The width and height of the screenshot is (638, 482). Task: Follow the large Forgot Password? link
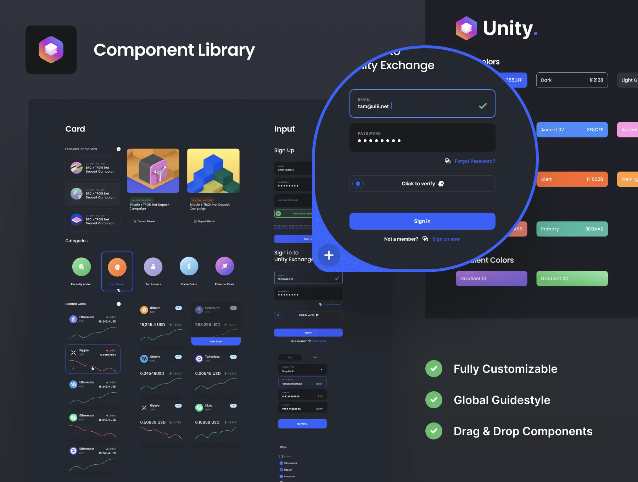pos(475,161)
